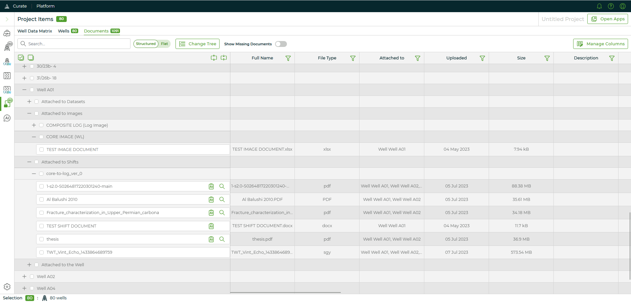
Task: Switch to the Wells tab
Action: [68, 31]
